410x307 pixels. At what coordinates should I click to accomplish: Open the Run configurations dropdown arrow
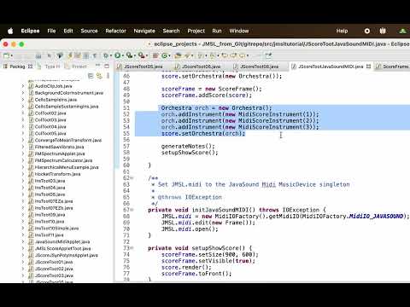tap(122, 55)
